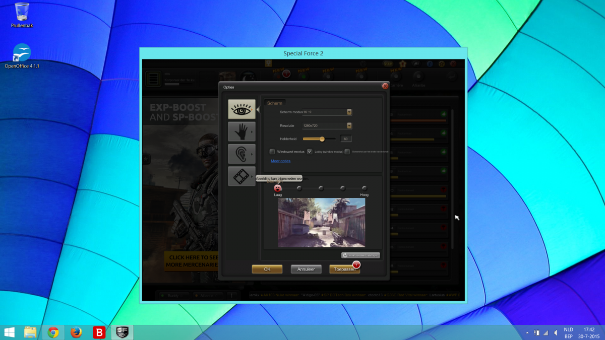Viewport: 605px width, 340px height.
Task: Click the NLD keyboard language indicator
Action: coord(568,332)
